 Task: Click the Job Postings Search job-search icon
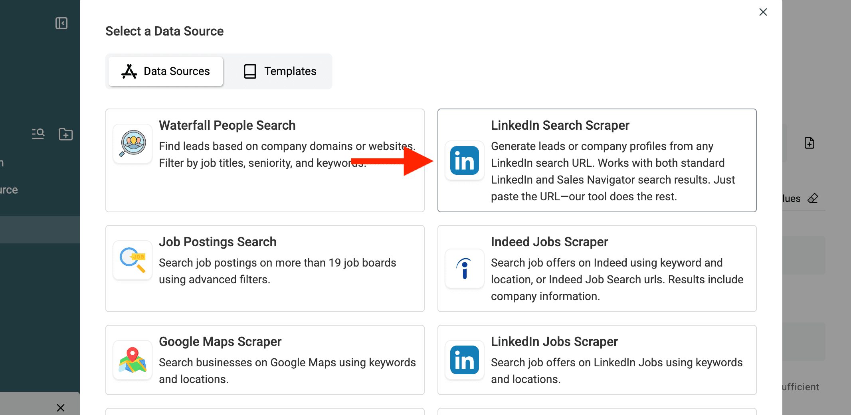[132, 260]
